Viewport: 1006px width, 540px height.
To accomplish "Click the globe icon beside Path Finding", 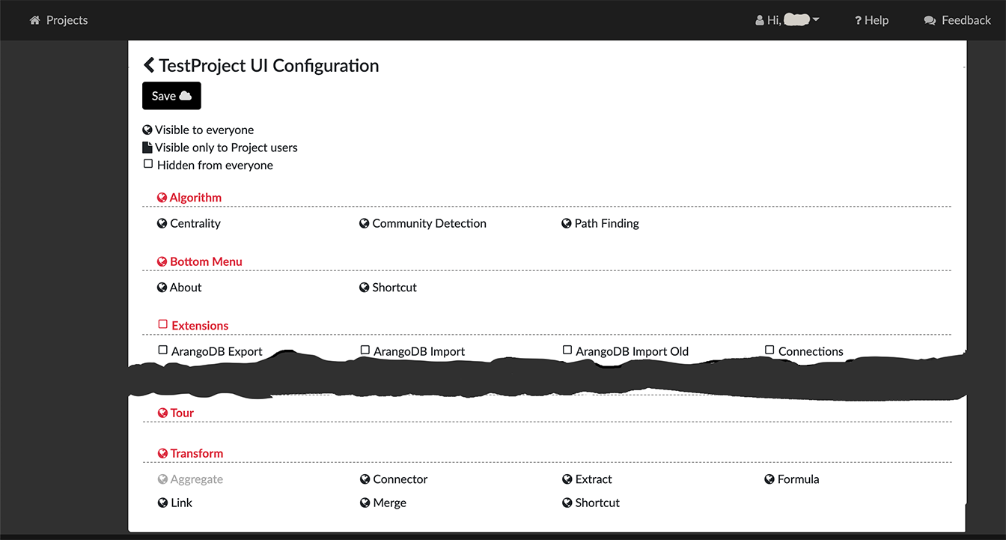I will 567,223.
